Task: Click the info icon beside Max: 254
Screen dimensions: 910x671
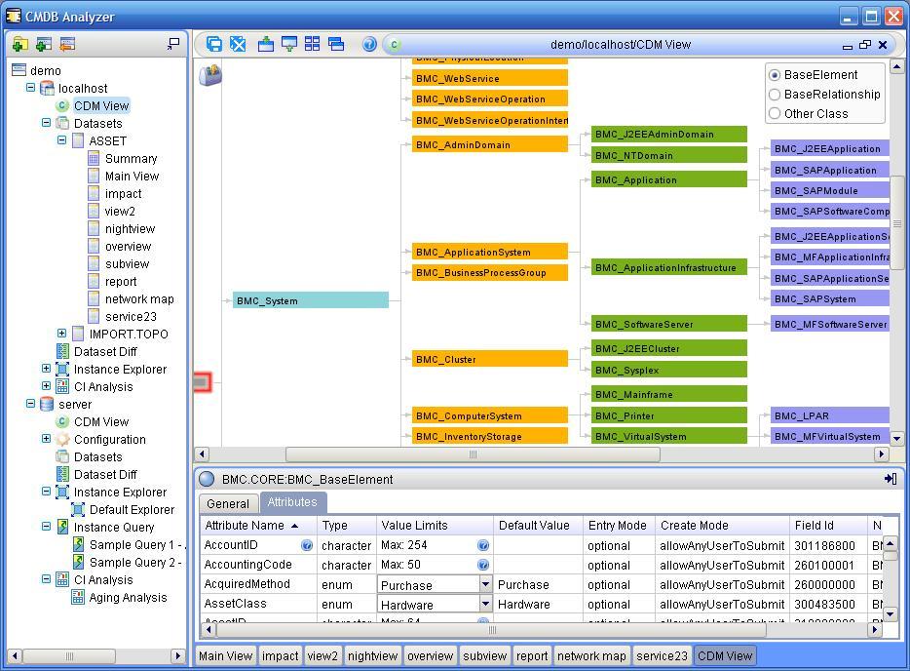Action: point(483,545)
